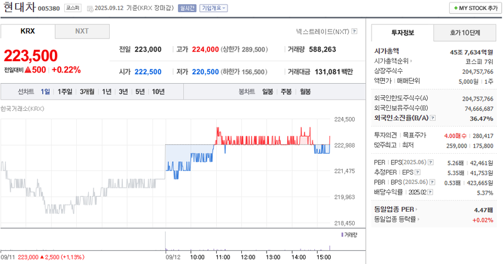Show the 월봉 candlestick chart

tap(305, 91)
